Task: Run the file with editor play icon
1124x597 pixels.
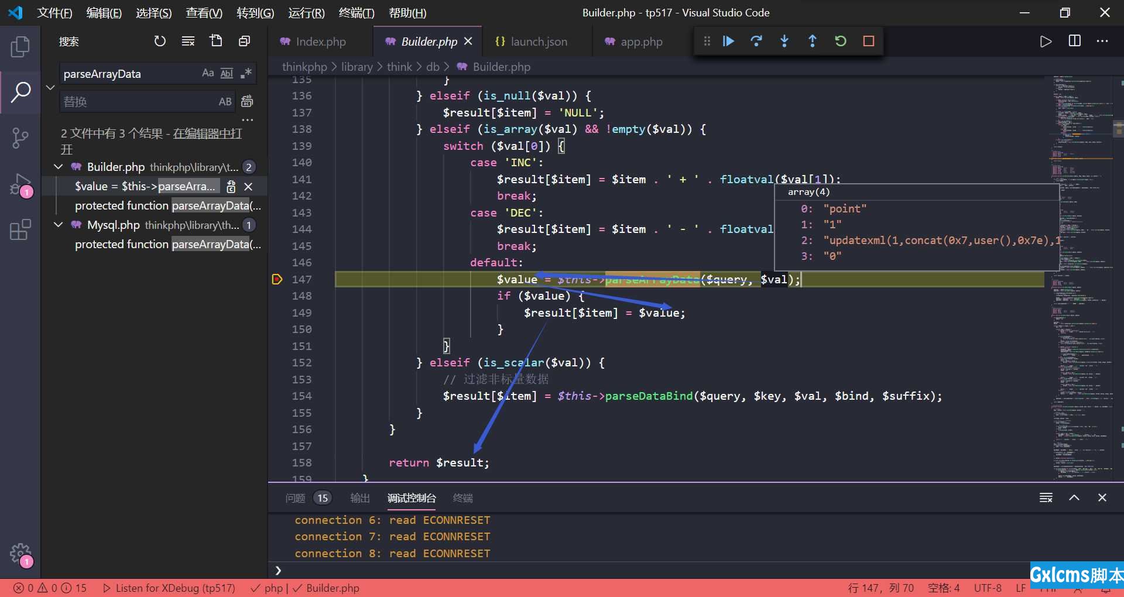Action: (x=1046, y=41)
